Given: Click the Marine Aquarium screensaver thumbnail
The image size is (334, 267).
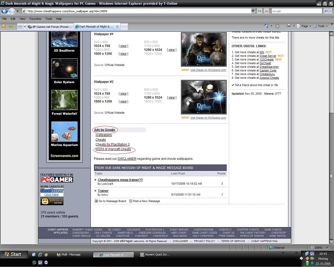Looking at the screenshot, I should tap(64, 131).
